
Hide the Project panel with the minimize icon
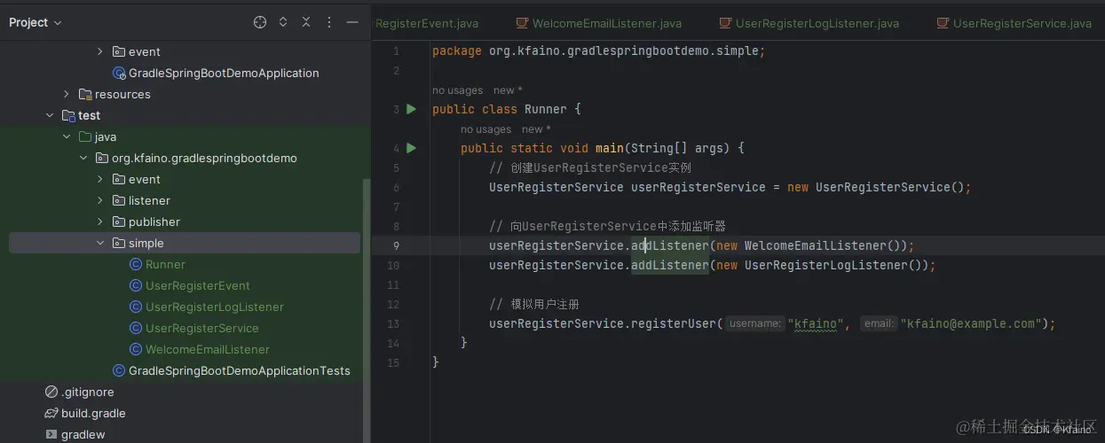click(352, 22)
